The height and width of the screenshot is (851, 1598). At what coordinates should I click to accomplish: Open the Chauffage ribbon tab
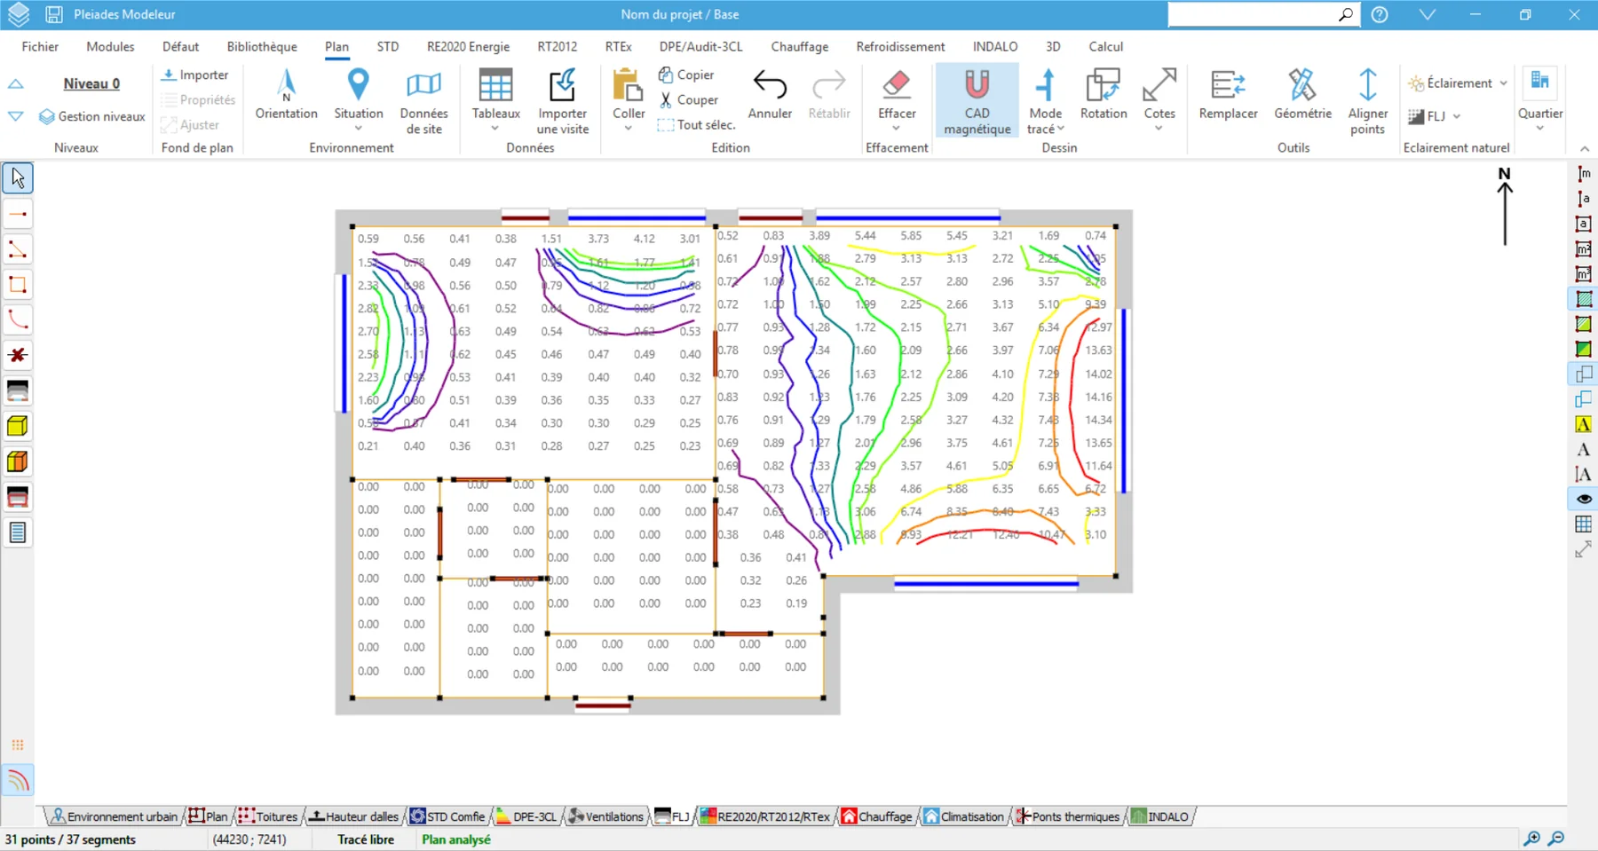point(799,46)
